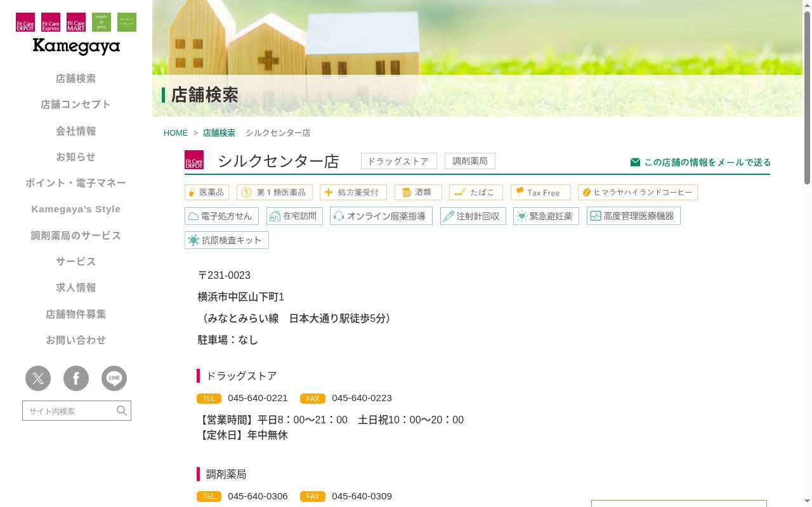Click the musée de peau logo
This screenshot has width=812, height=507.
101,22
